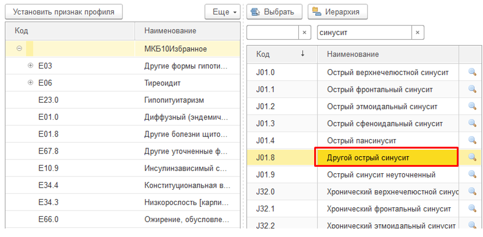
Task: Click magnifier icon for J32.1 row
Action: [x=471, y=209]
